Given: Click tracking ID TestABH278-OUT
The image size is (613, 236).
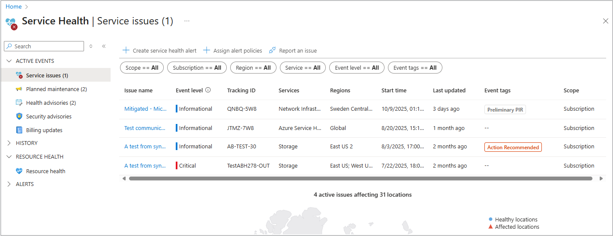Looking at the screenshot, I should 249,165.
